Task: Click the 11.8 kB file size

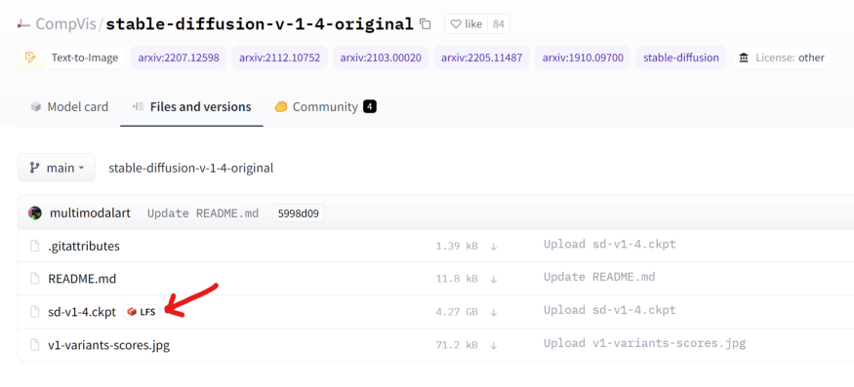Action: 457,279
